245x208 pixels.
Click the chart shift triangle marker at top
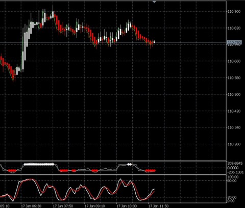point(155,2)
